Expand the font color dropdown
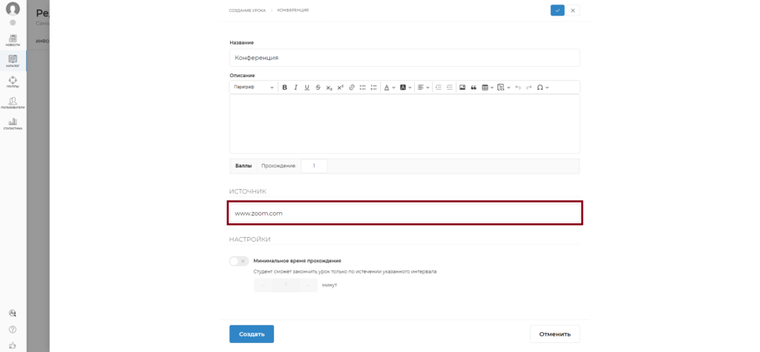 (390, 87)
